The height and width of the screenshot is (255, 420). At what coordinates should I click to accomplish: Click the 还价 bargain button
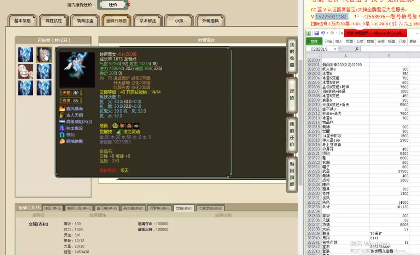[x=113, y=5]
